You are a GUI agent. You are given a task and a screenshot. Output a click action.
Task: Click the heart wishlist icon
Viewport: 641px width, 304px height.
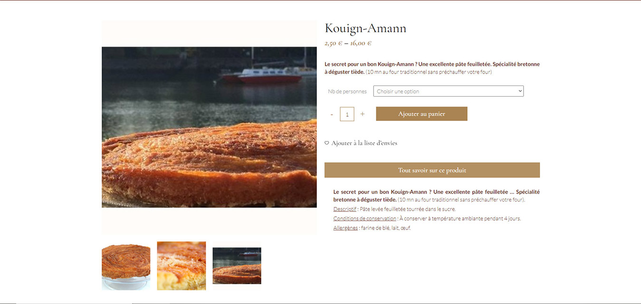[x=327, y=143]
